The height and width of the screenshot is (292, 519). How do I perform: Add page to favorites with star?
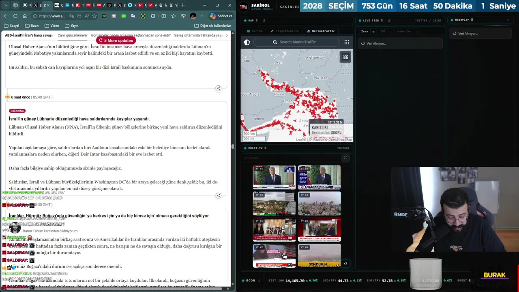coord(94,16)
